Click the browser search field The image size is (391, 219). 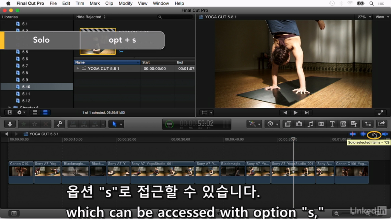[x=175, y=17]
